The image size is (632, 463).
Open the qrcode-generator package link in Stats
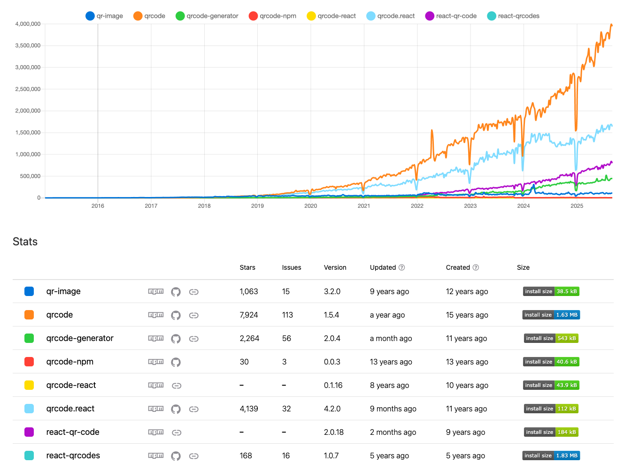tap(80, 338)
